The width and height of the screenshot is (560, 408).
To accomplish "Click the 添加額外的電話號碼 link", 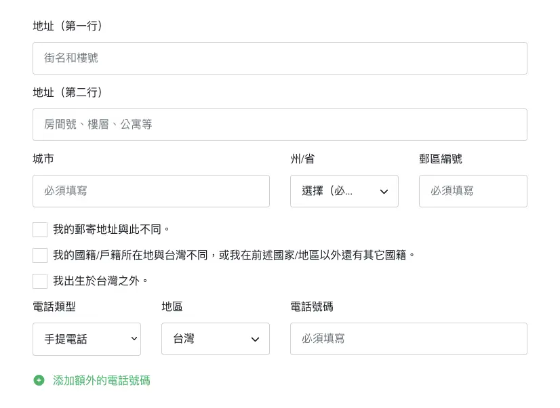I will pyautogui.click(x=102, y=380).
